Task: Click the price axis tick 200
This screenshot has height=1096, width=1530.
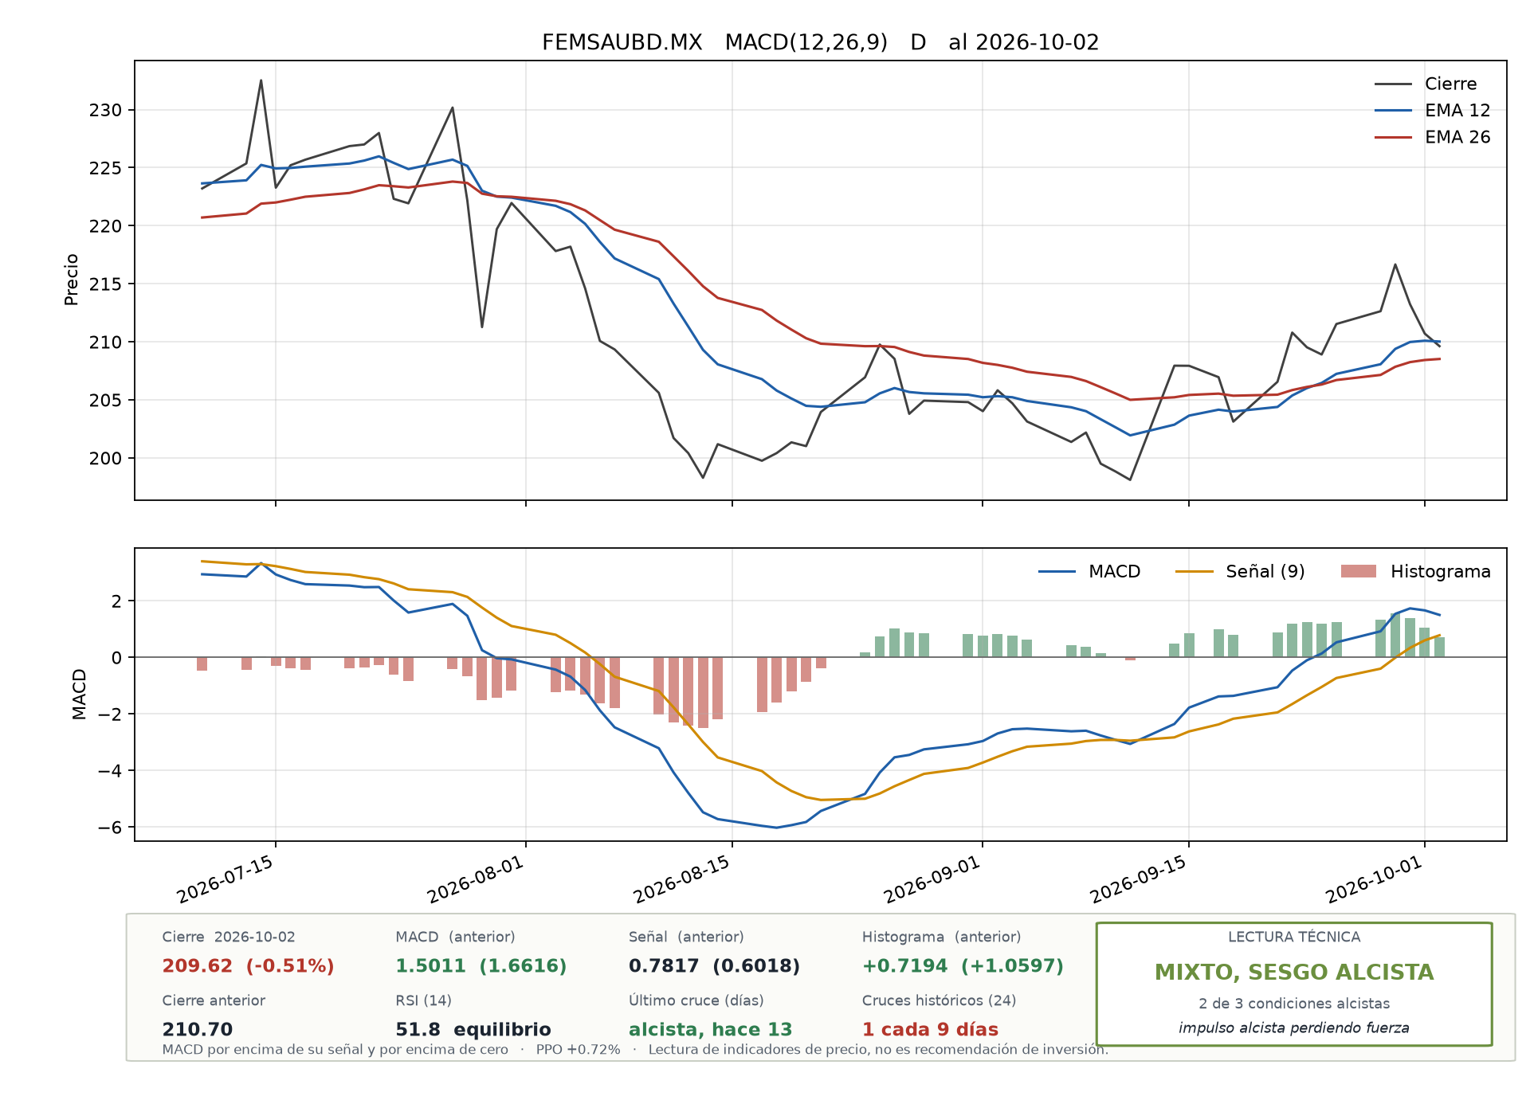Action: [105, 458]
